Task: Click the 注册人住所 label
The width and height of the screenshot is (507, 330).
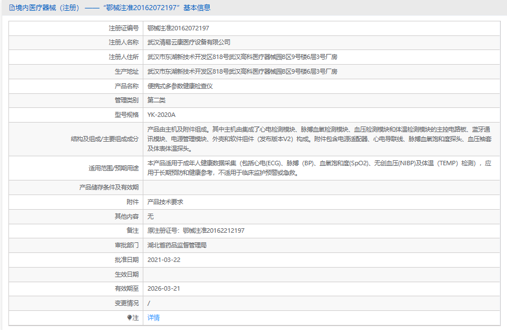Action: click(124, 57)
